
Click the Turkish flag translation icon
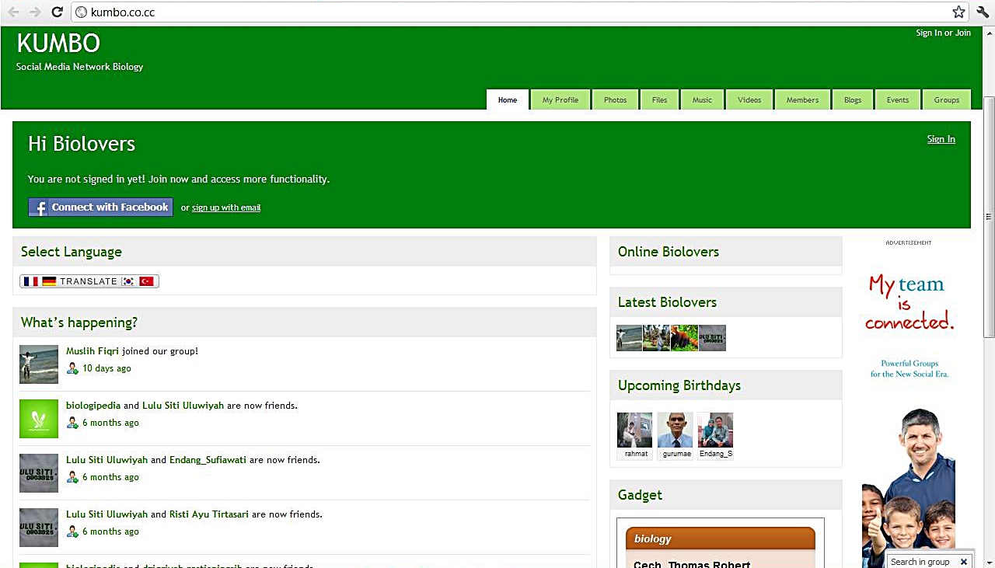[x=147, y=281]
